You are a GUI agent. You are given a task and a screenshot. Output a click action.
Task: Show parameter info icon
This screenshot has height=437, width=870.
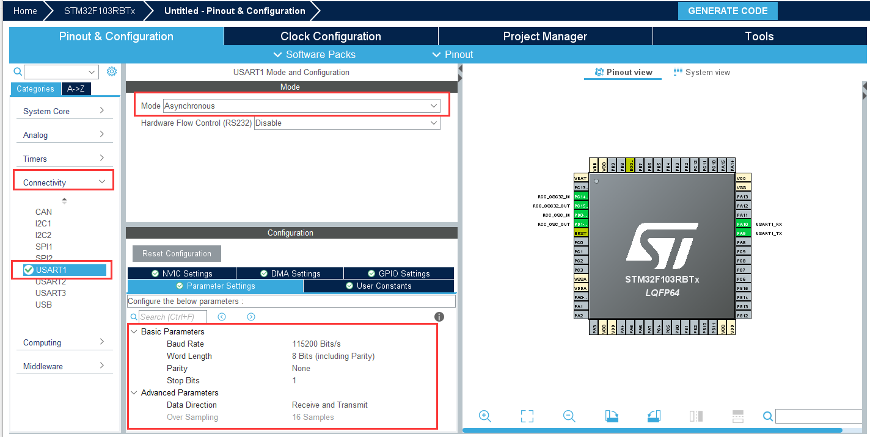click(439, 317)
